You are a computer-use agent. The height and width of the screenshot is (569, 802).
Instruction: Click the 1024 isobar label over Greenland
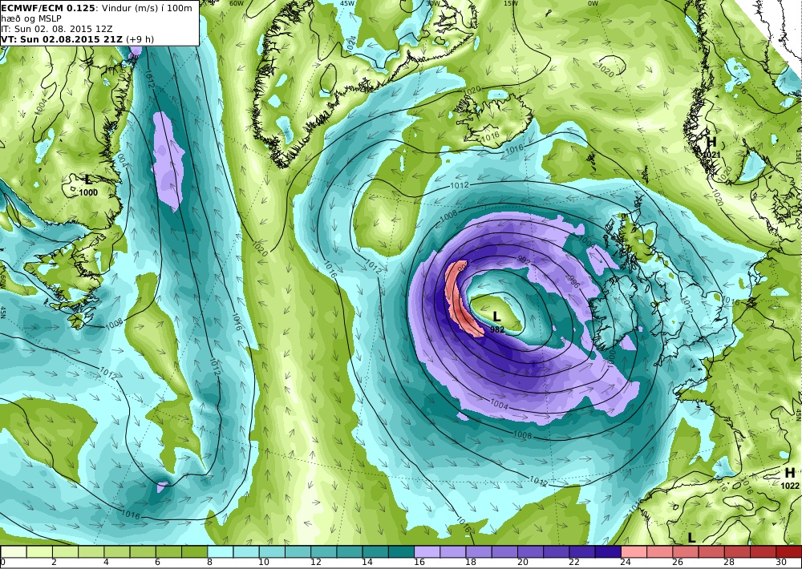(x=351, y=44)
